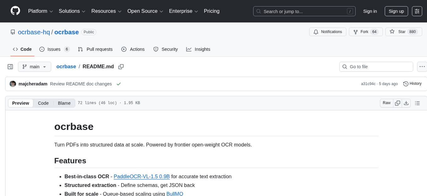This screenshot has width=427, height=196.
Task: Click the Sign up button
Action: 396,11
